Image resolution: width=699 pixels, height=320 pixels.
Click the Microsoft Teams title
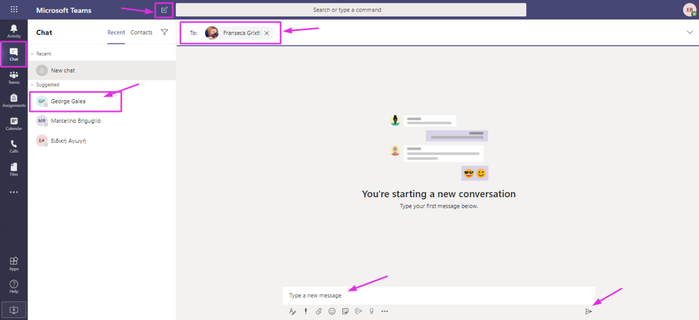pyautogui.click(x=64, y=10)
